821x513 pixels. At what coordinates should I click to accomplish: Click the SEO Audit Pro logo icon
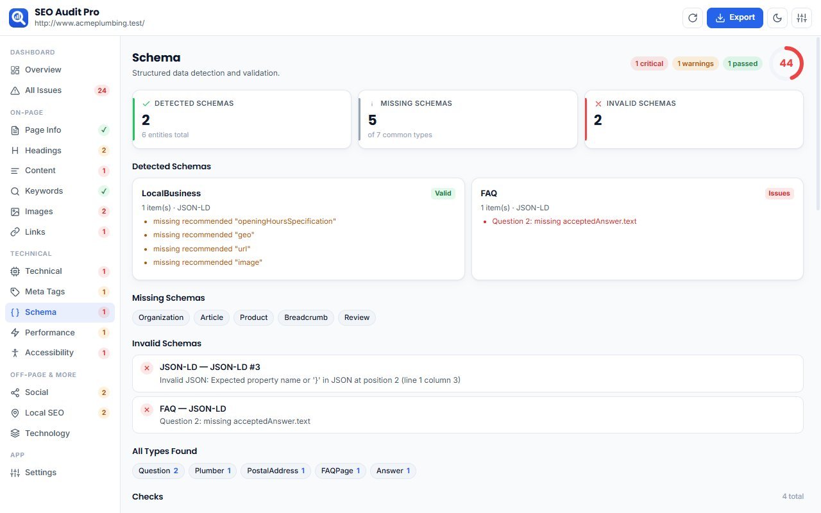point(19,17)
